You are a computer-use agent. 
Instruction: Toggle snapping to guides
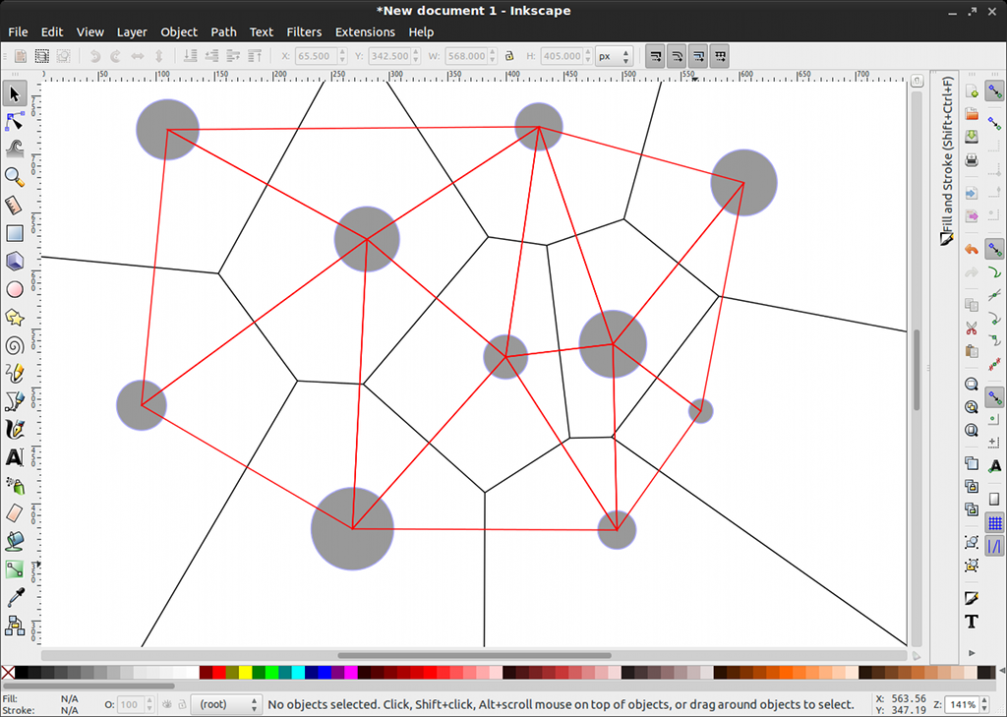pyautogui.click(x=994, y=546)
